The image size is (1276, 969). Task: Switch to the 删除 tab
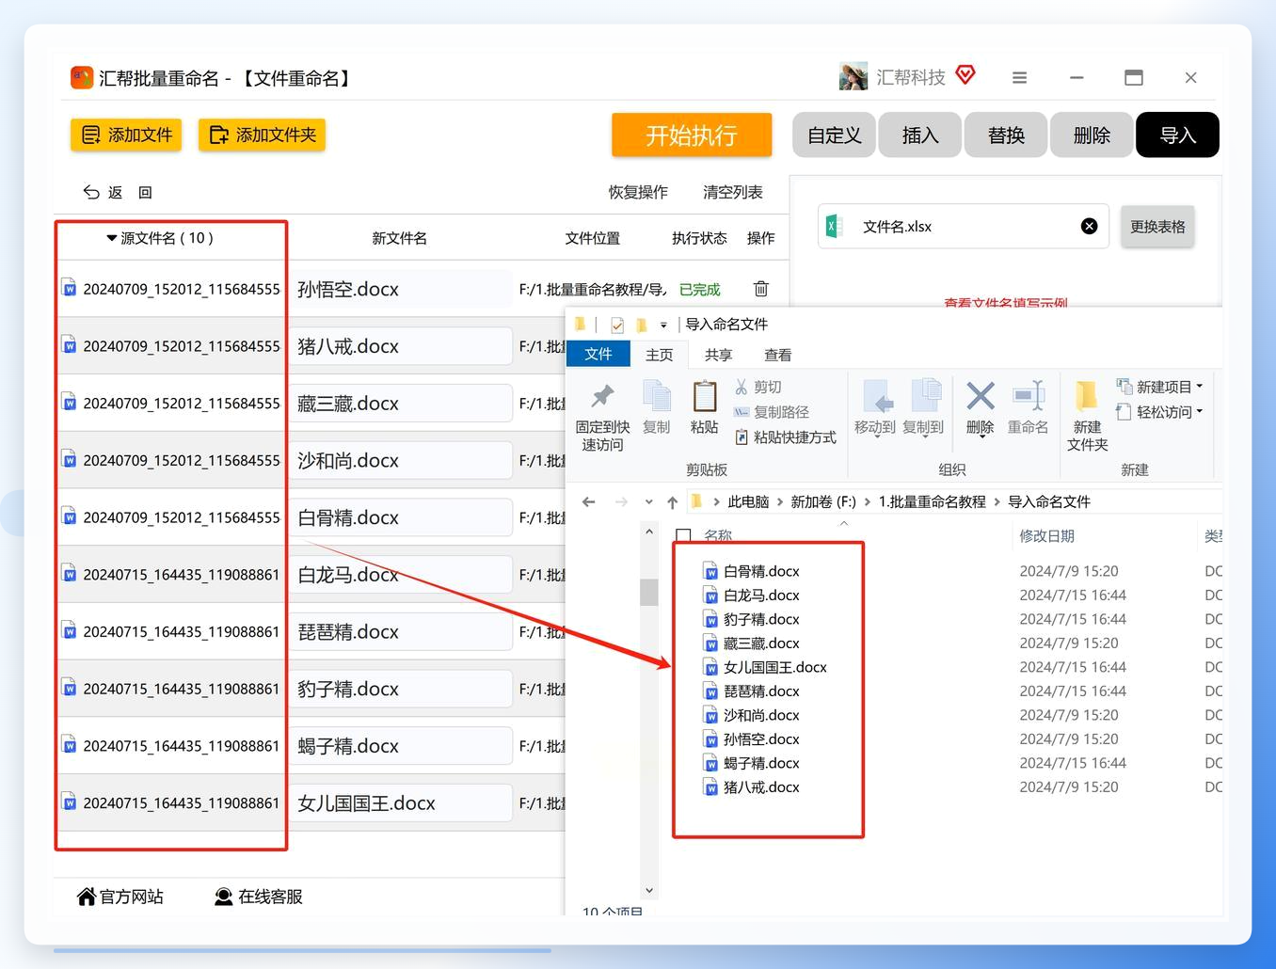coord(1092,135)
